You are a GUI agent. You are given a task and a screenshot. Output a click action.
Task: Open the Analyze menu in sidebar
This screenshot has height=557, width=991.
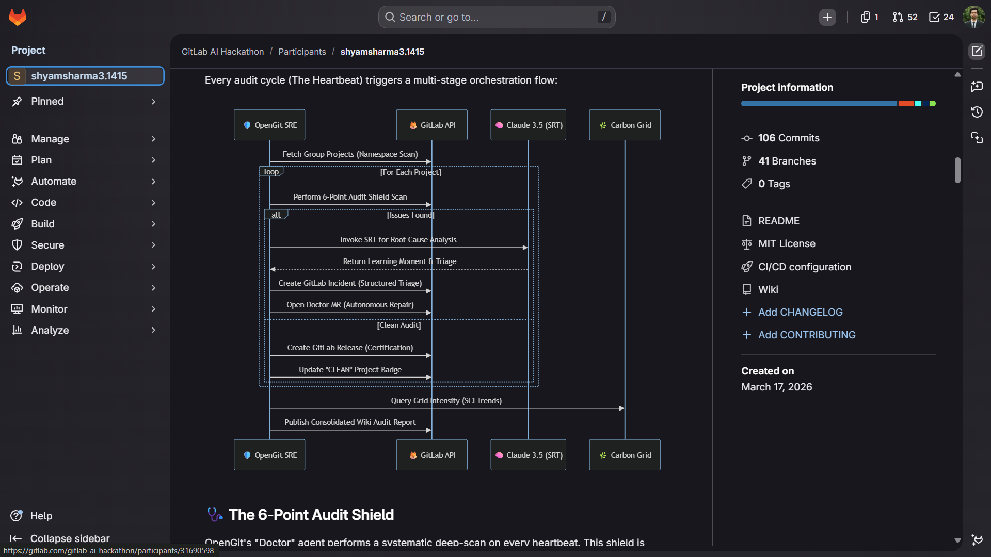tap(85, 330)
